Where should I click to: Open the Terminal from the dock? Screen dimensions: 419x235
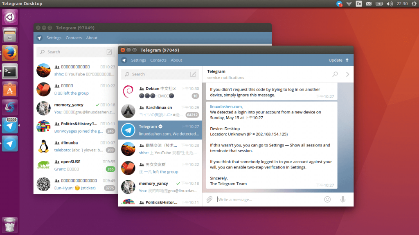(9, 71)
